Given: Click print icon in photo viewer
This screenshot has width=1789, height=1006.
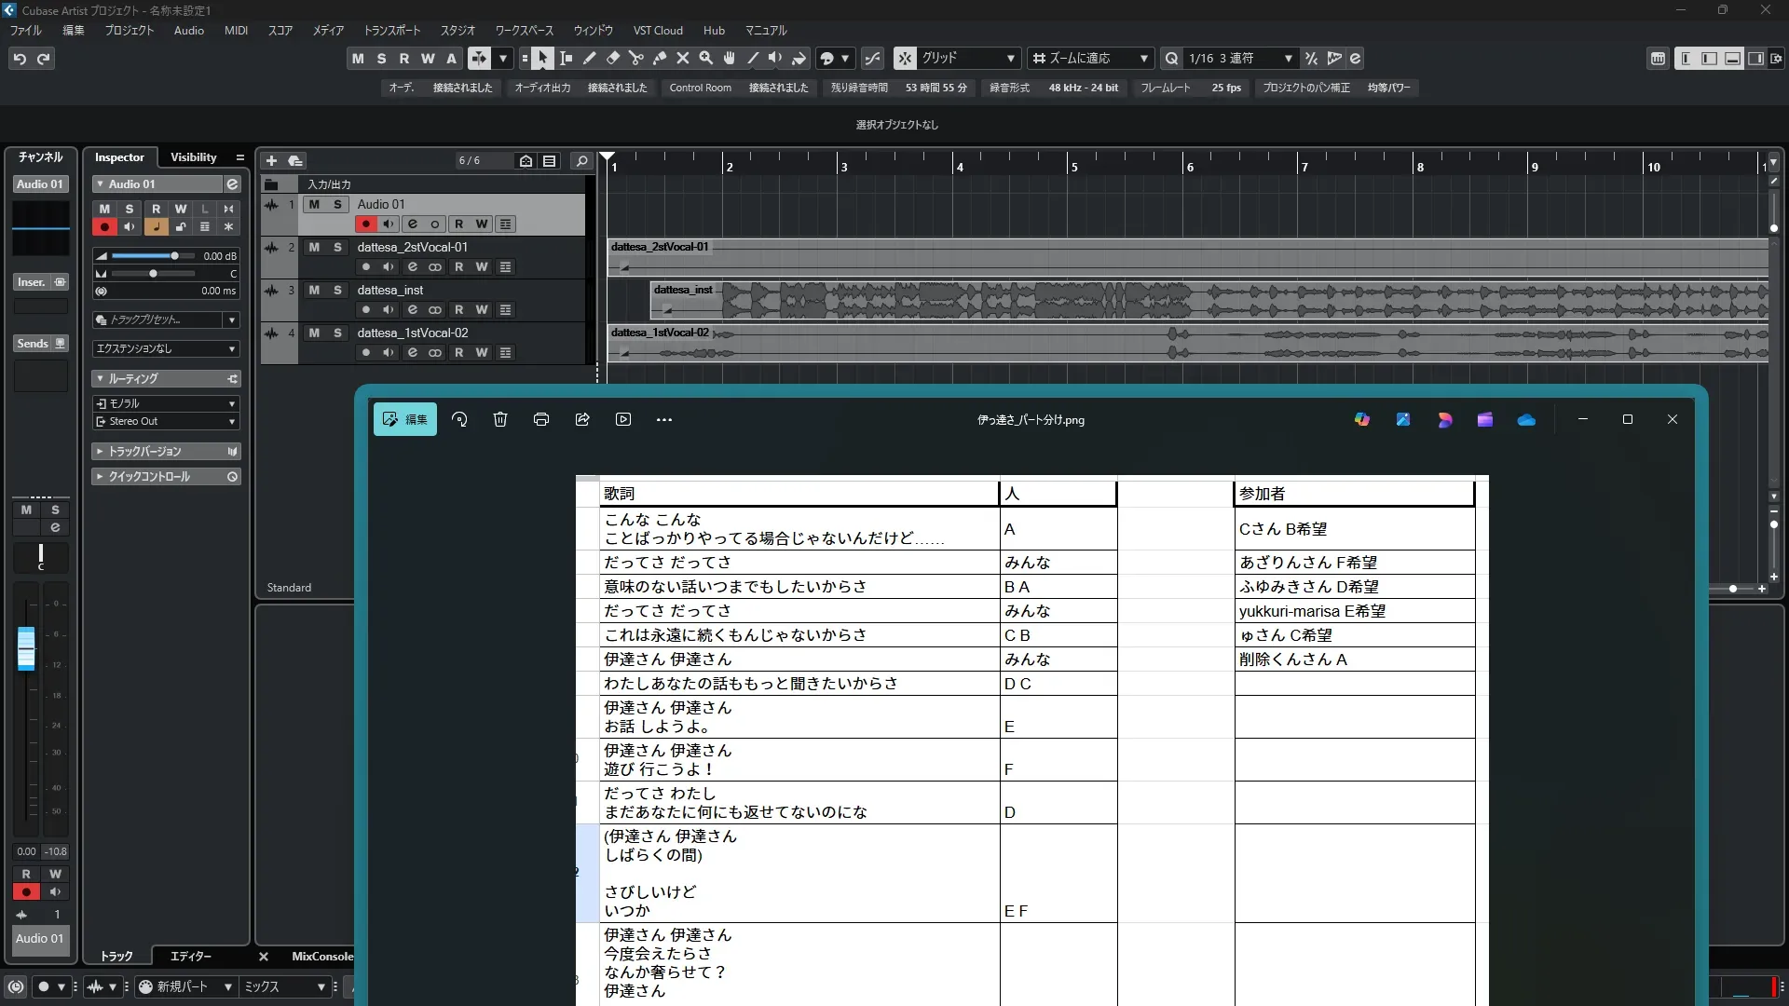Looking at the screenshot, I should pyautogui.click(x=541, y=420).
